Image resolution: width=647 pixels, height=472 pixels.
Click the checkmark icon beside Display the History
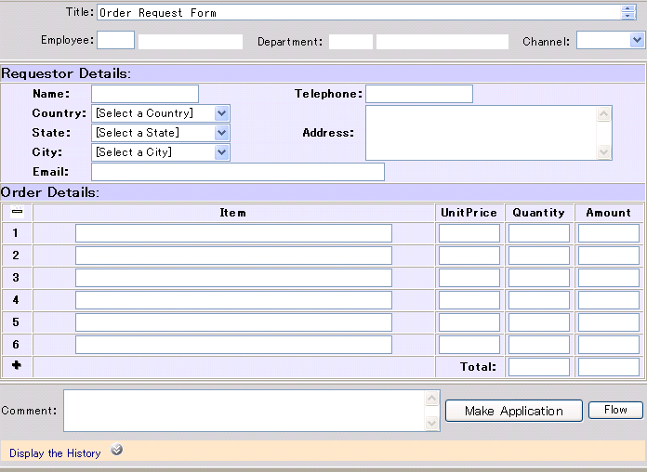pos(117,450)
